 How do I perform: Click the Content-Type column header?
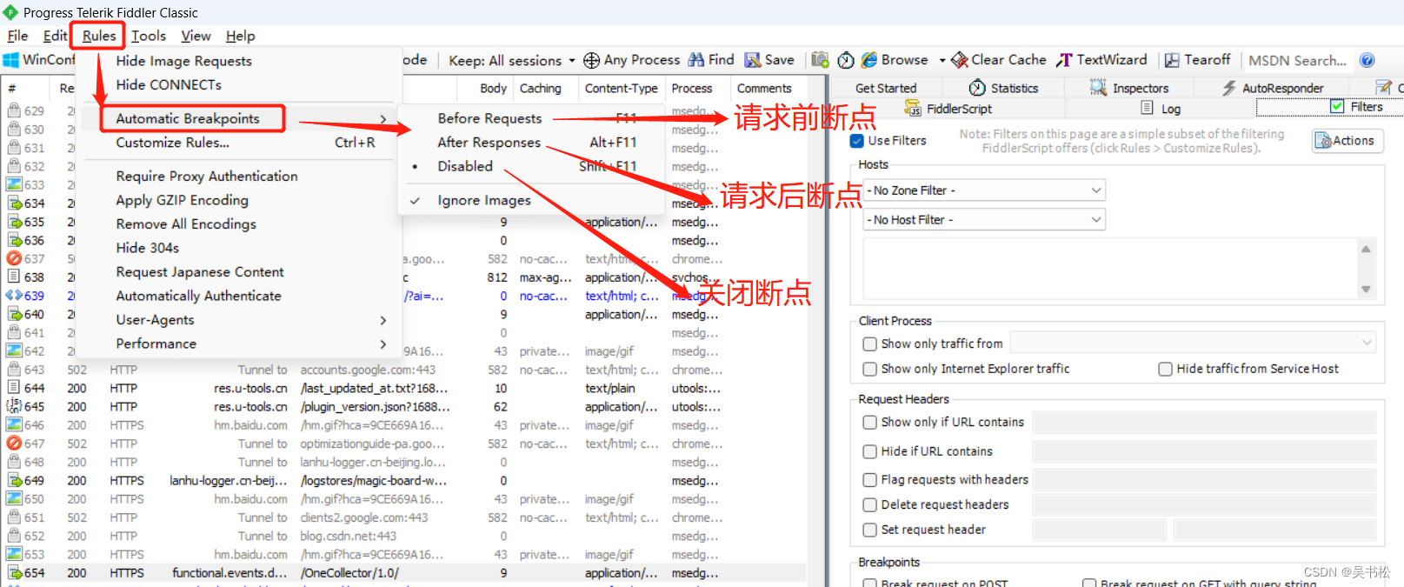[621, 88]
